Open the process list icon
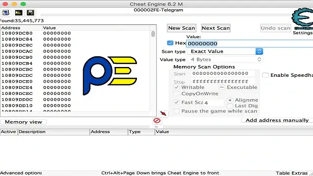Screen dimensions: 313x176 pos(5,13)
